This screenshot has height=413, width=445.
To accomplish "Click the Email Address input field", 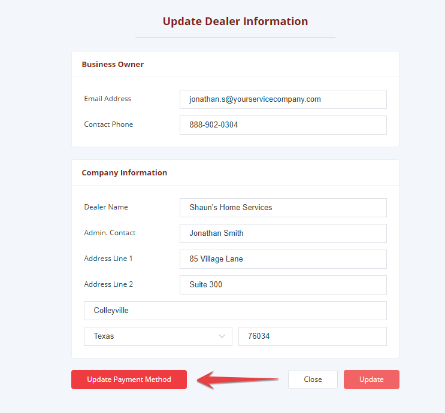I will (x=283, y=99).
